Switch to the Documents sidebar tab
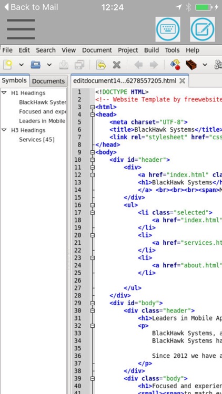The width and height of the screenshot is (222, 394). [x=48, y=81]
